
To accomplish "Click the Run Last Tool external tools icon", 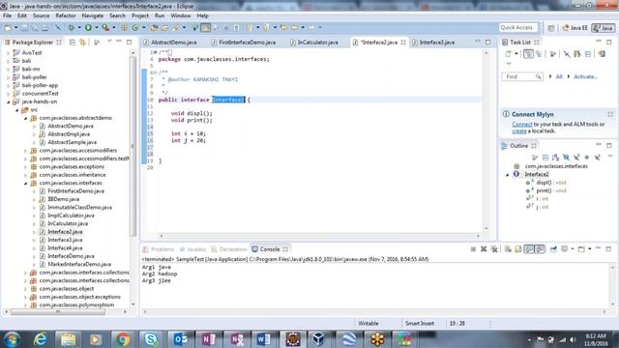I will 105,27.
